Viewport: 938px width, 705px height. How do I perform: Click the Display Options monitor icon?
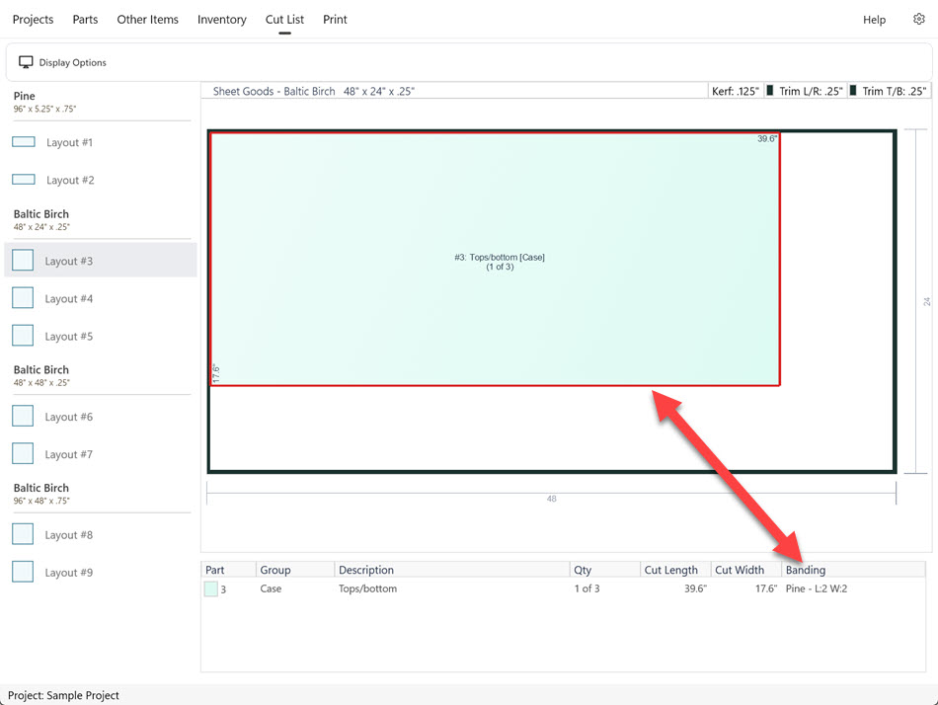pos(26,62)
